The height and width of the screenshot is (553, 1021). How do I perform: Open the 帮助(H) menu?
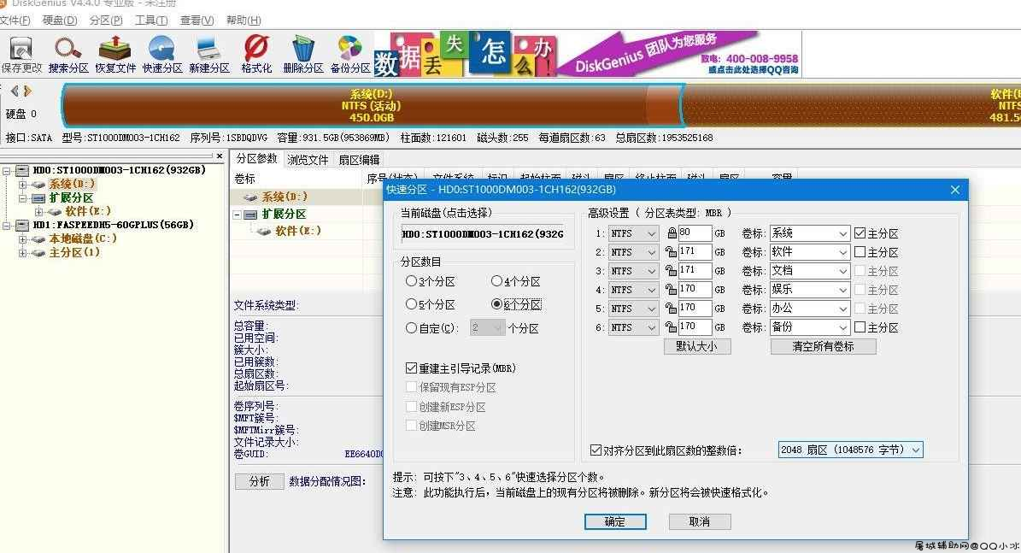pyautogui.click(x=244, y=21)
